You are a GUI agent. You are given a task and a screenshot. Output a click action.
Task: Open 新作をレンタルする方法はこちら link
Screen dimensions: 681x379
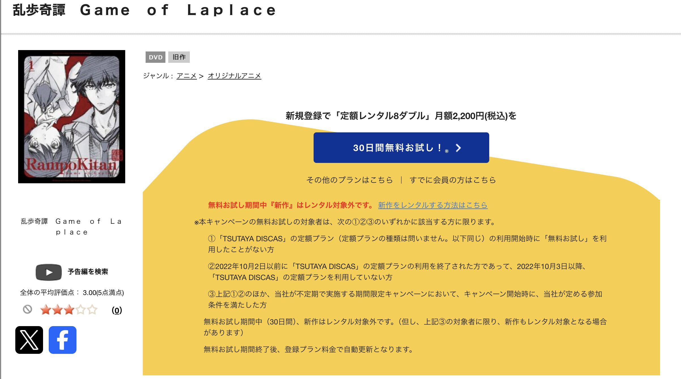pyautogui.click(x=433, y=205)
